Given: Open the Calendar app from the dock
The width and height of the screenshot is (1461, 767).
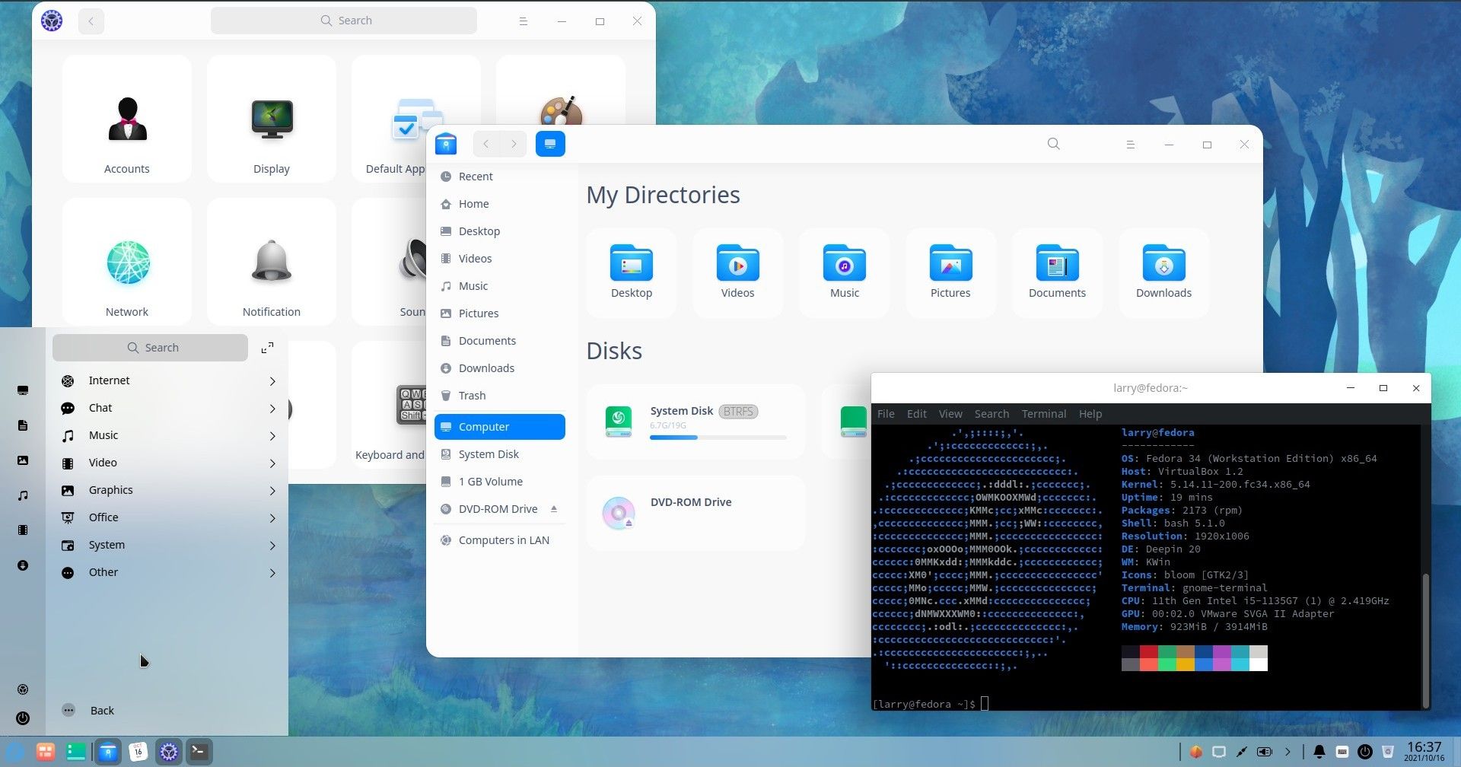Looking at the screenshot, I should pyautogui.click(x=138, y=751).
